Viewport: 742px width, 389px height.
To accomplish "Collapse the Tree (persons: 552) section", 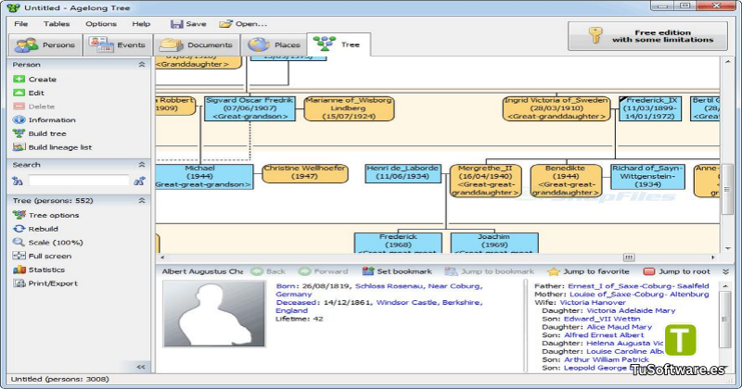I will click(142, 200).
